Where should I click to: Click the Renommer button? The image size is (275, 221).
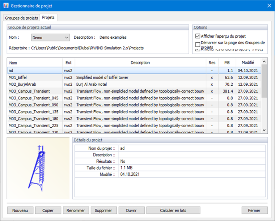coord(76,210)
